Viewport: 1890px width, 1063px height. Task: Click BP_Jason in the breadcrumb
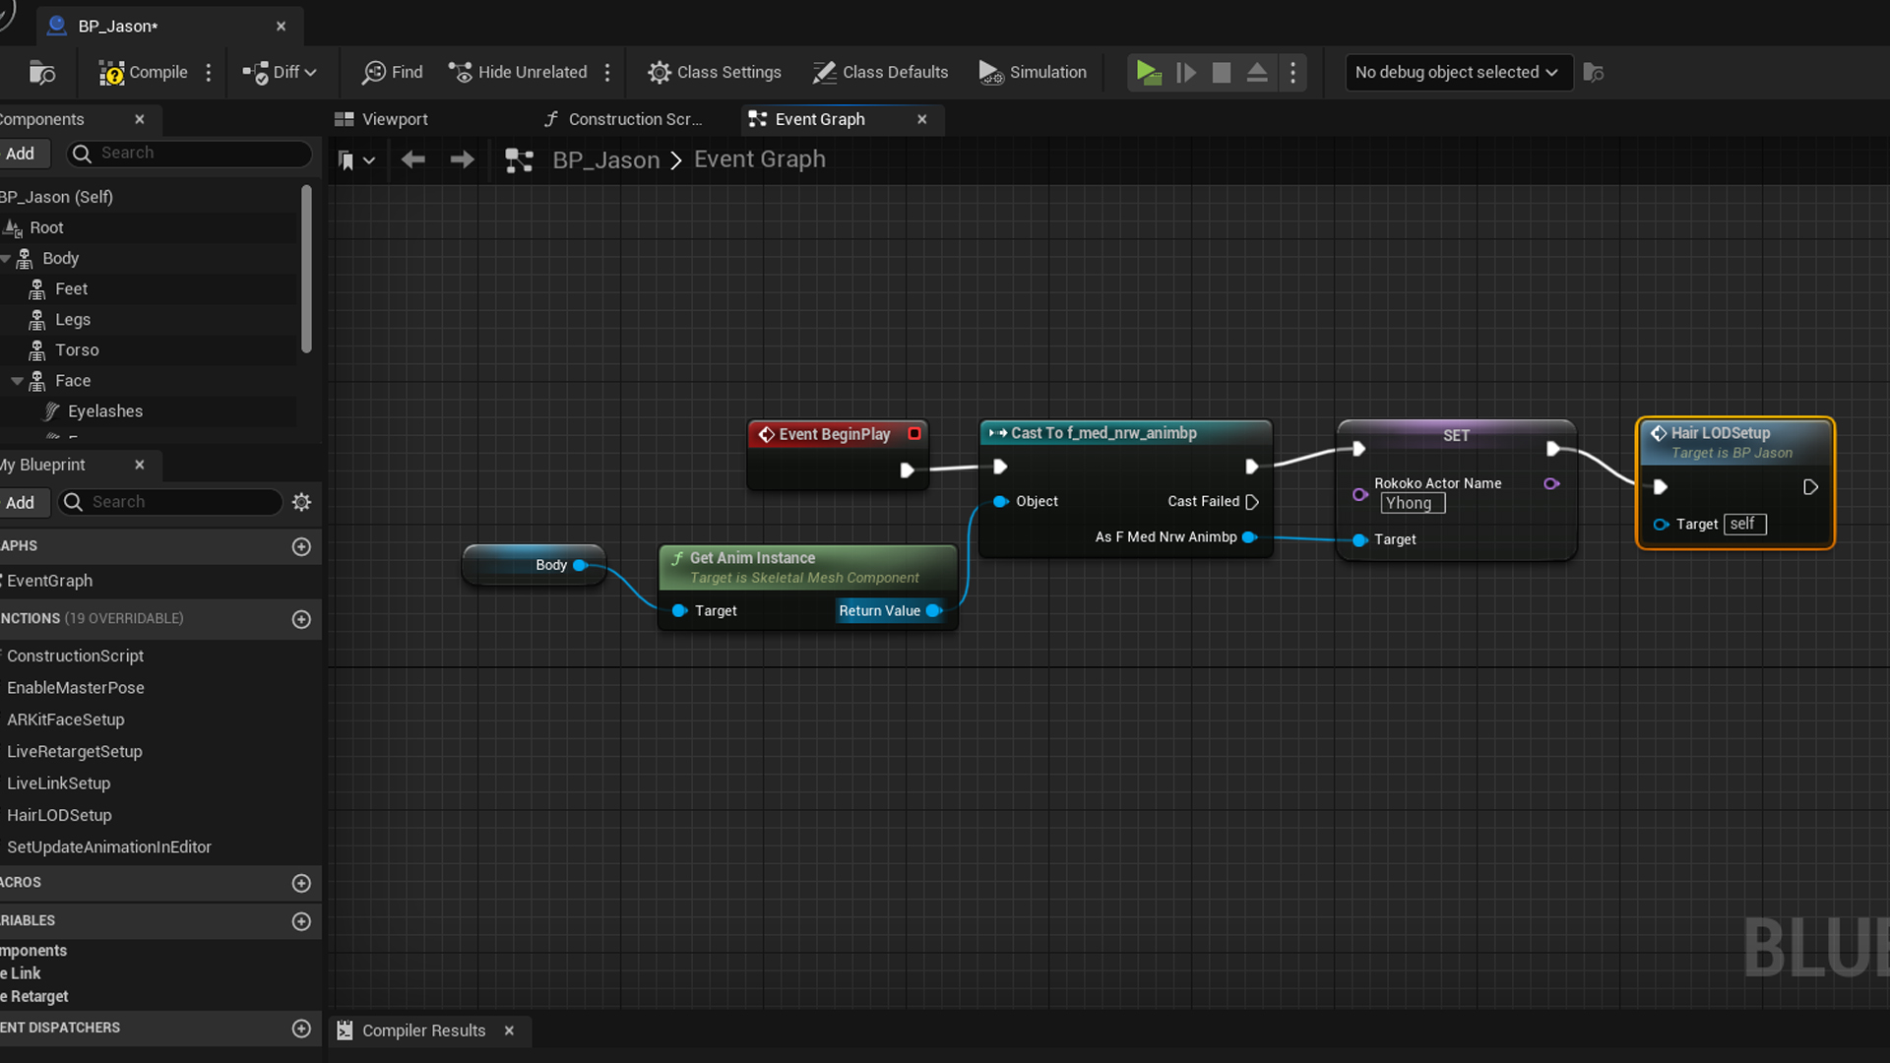point(606,159)
